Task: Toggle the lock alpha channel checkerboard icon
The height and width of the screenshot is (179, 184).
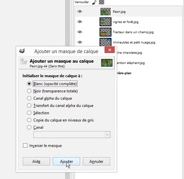Action: click(101, 2)
